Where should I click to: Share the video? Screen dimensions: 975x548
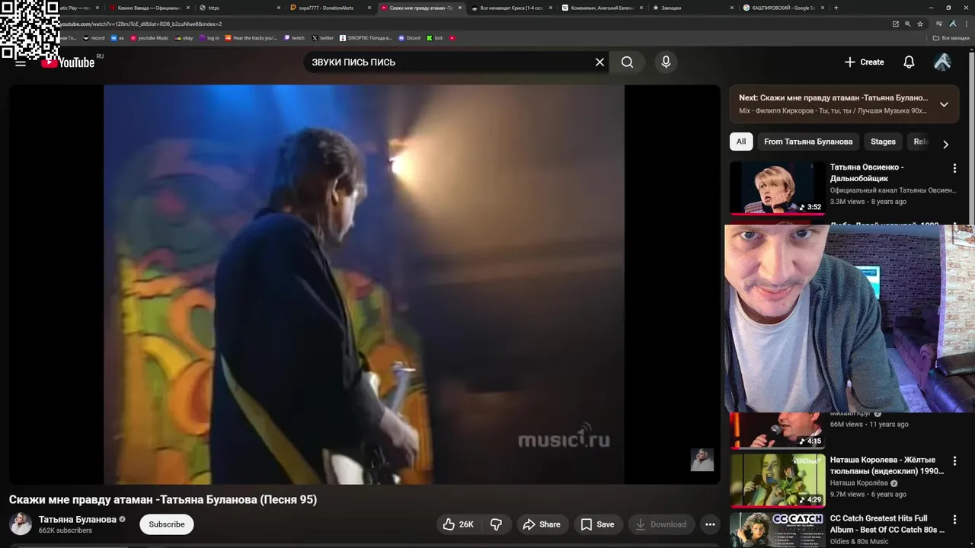click(542, 524)
